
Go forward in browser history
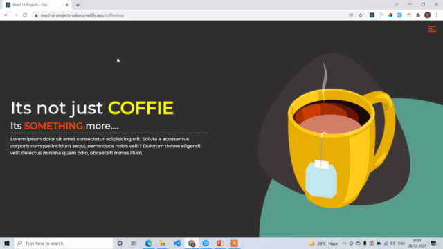click(15, 15)
